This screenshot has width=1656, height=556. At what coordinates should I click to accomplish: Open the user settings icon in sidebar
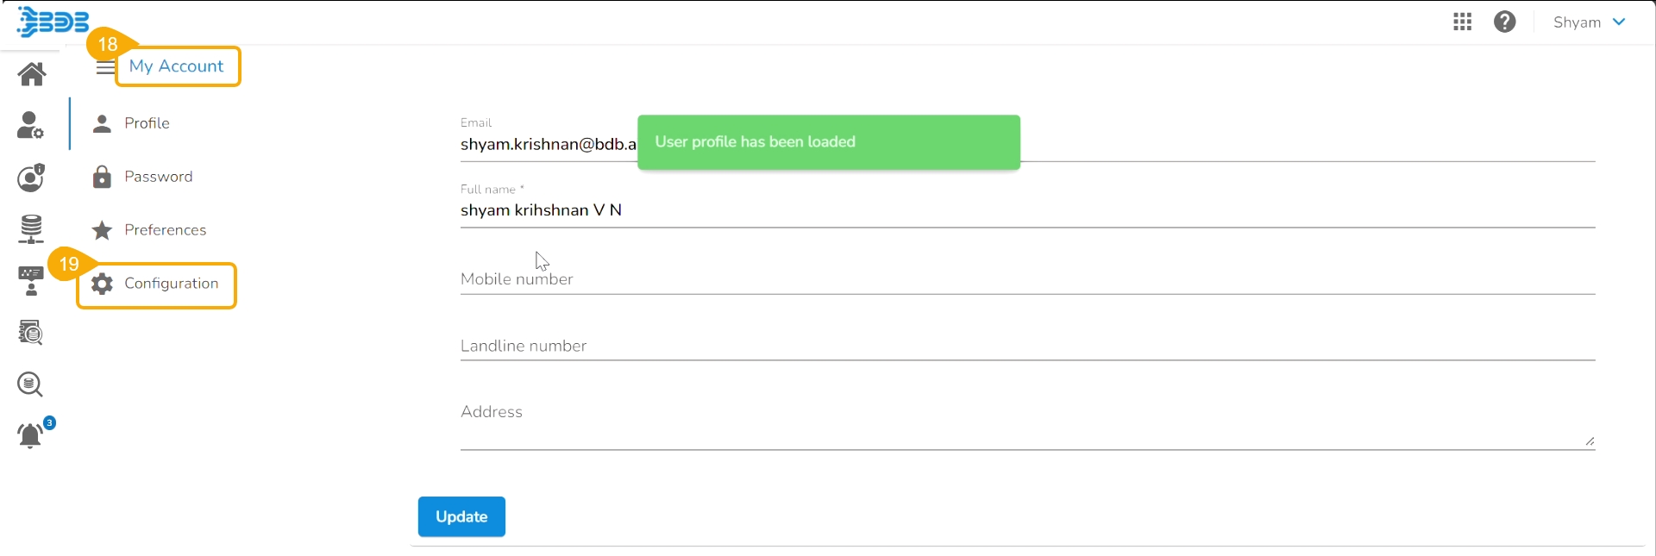[x=31, y=126]
